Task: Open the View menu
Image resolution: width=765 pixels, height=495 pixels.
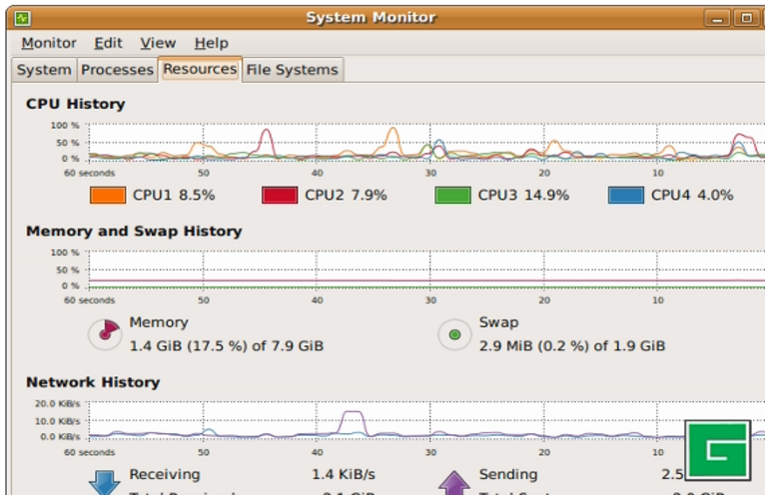Action: click(158, 43)
